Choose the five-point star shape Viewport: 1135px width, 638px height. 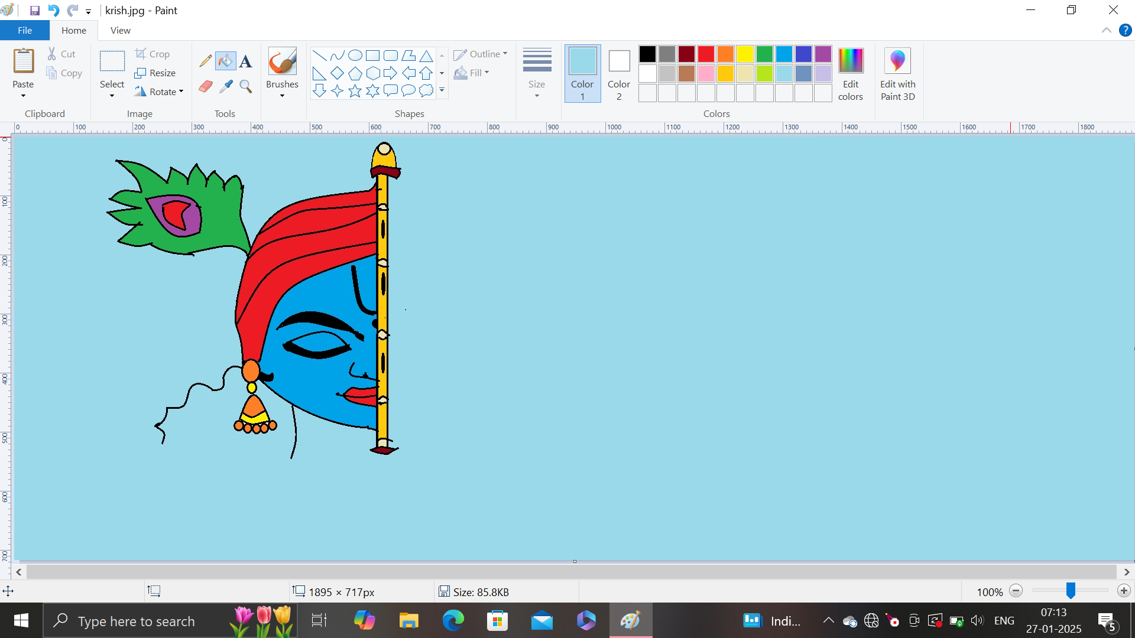[x=355, y=91]
